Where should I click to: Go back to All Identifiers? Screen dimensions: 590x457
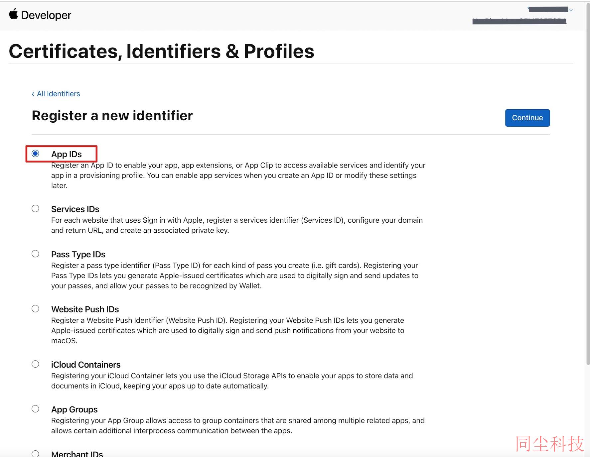[x=56, y=94]
